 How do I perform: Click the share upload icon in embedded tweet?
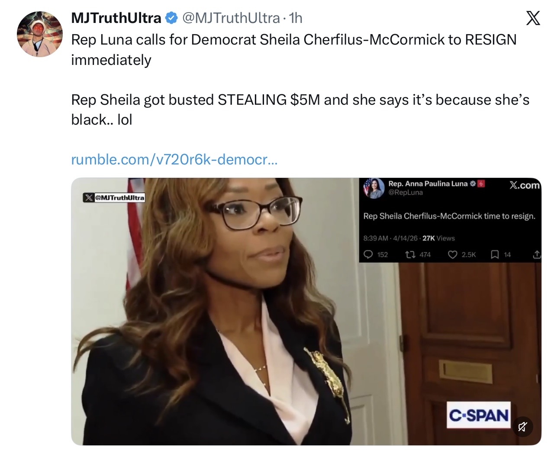pos(536,254)
